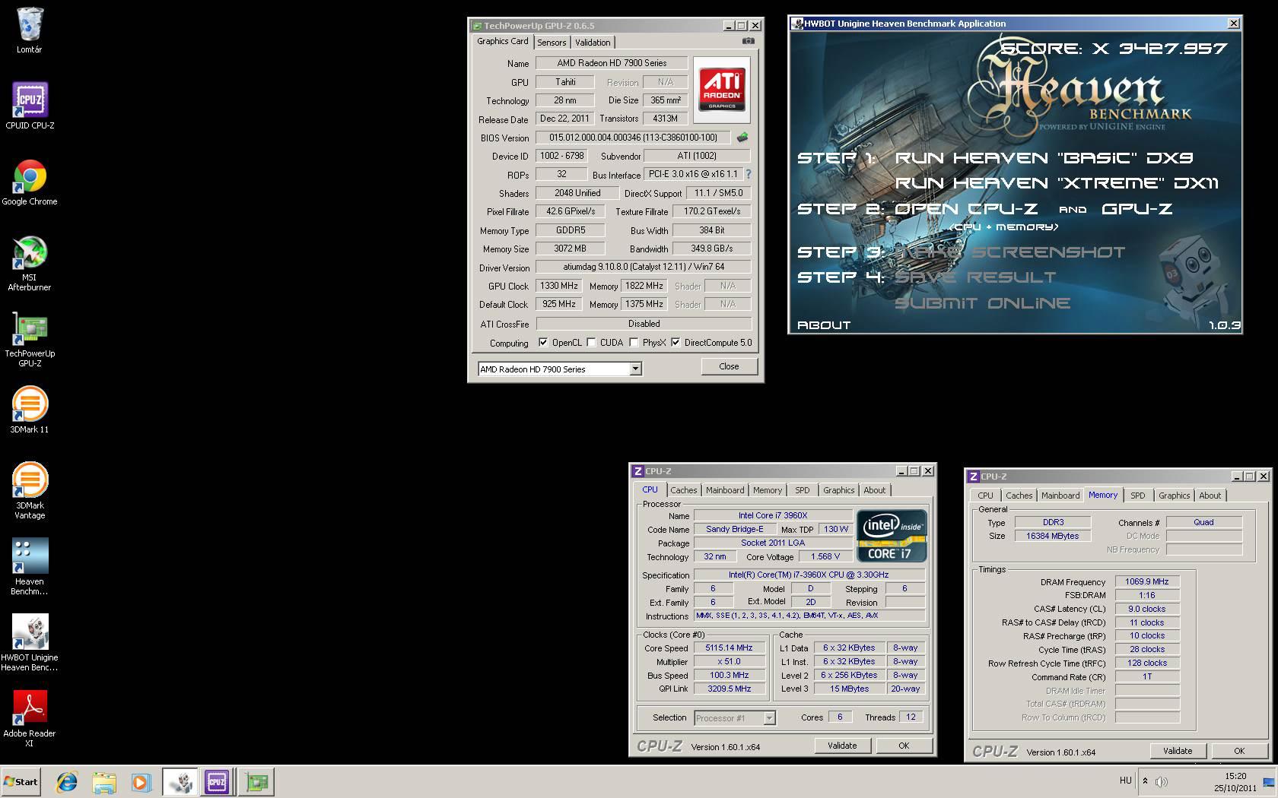Click the Driver Version field in GPU-Z

coord(643,267)
